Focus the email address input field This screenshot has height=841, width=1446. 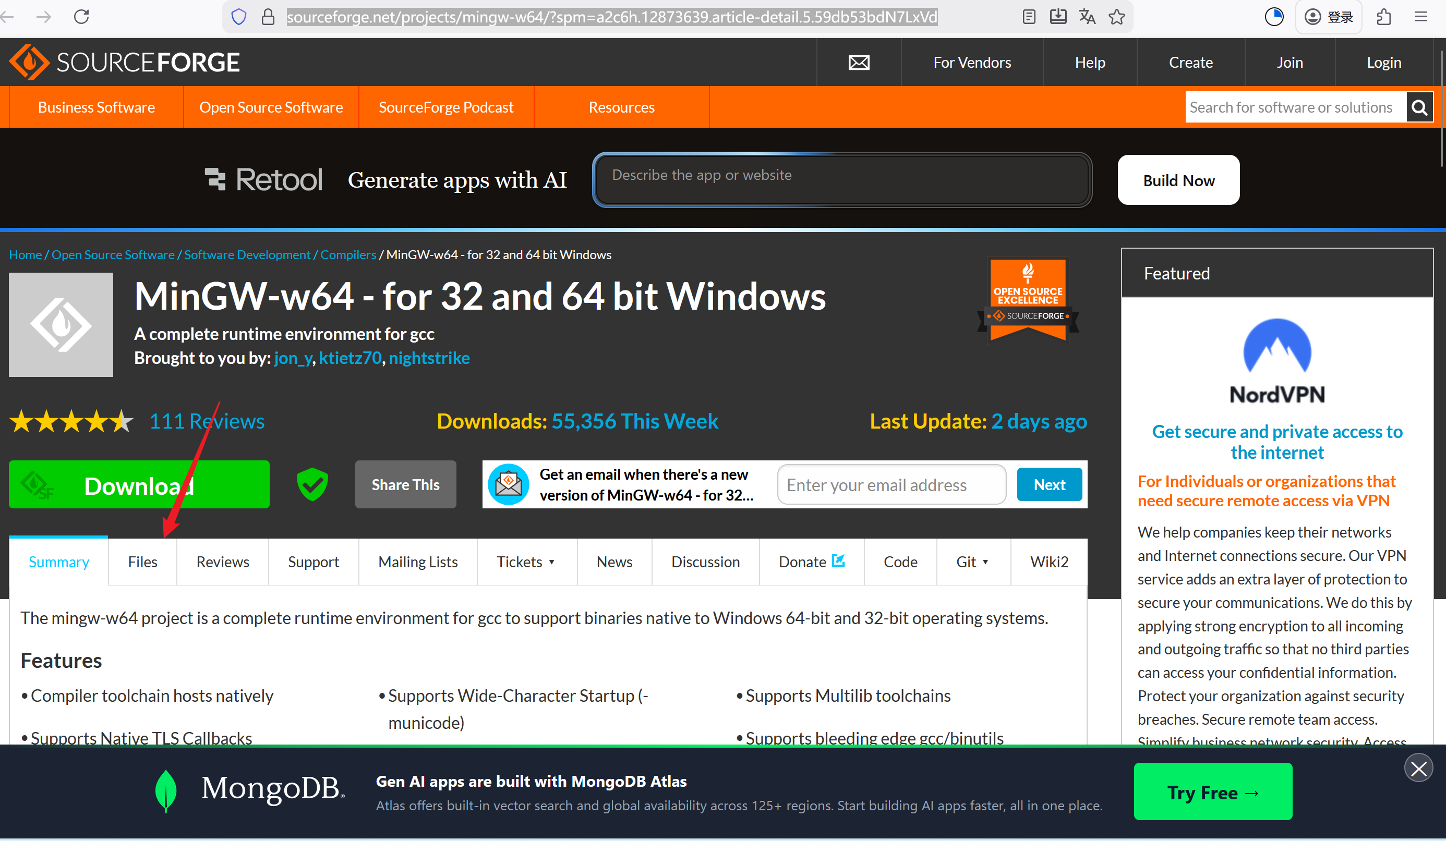click(891, 485)
